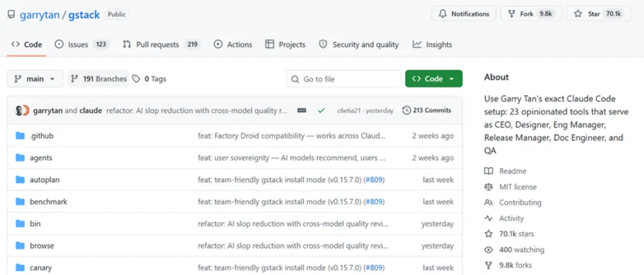The image size is (644, 275).
Task: Click the repository icon beside garrytan
Action: click(x=11, y=15)
